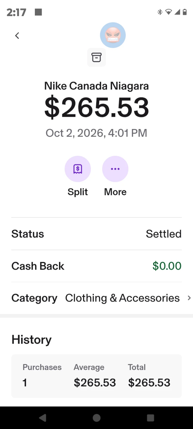193x429 pixels.
Task: Open the Clothing & Accessories category
Action: [122, 298]
